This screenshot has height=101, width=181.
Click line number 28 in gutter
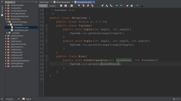[42, 79]
